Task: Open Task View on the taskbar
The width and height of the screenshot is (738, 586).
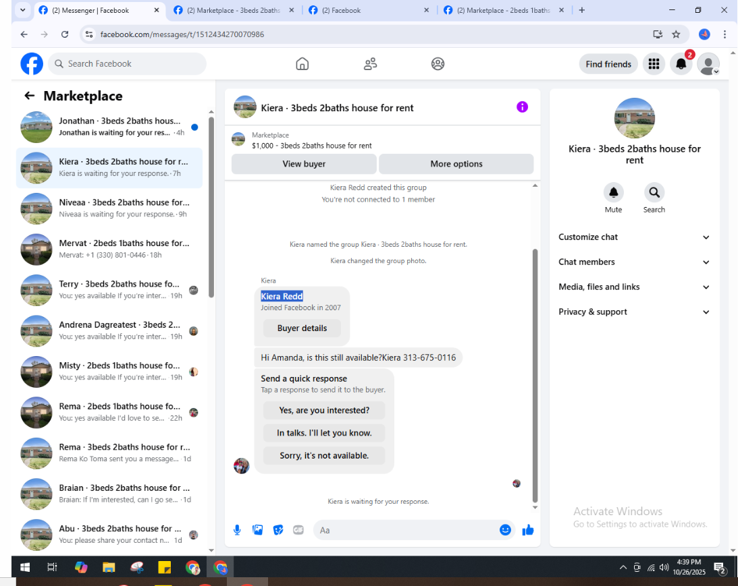Action: coord(52,567)
